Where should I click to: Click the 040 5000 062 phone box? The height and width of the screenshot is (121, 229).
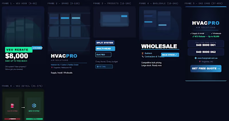[206, 52]
